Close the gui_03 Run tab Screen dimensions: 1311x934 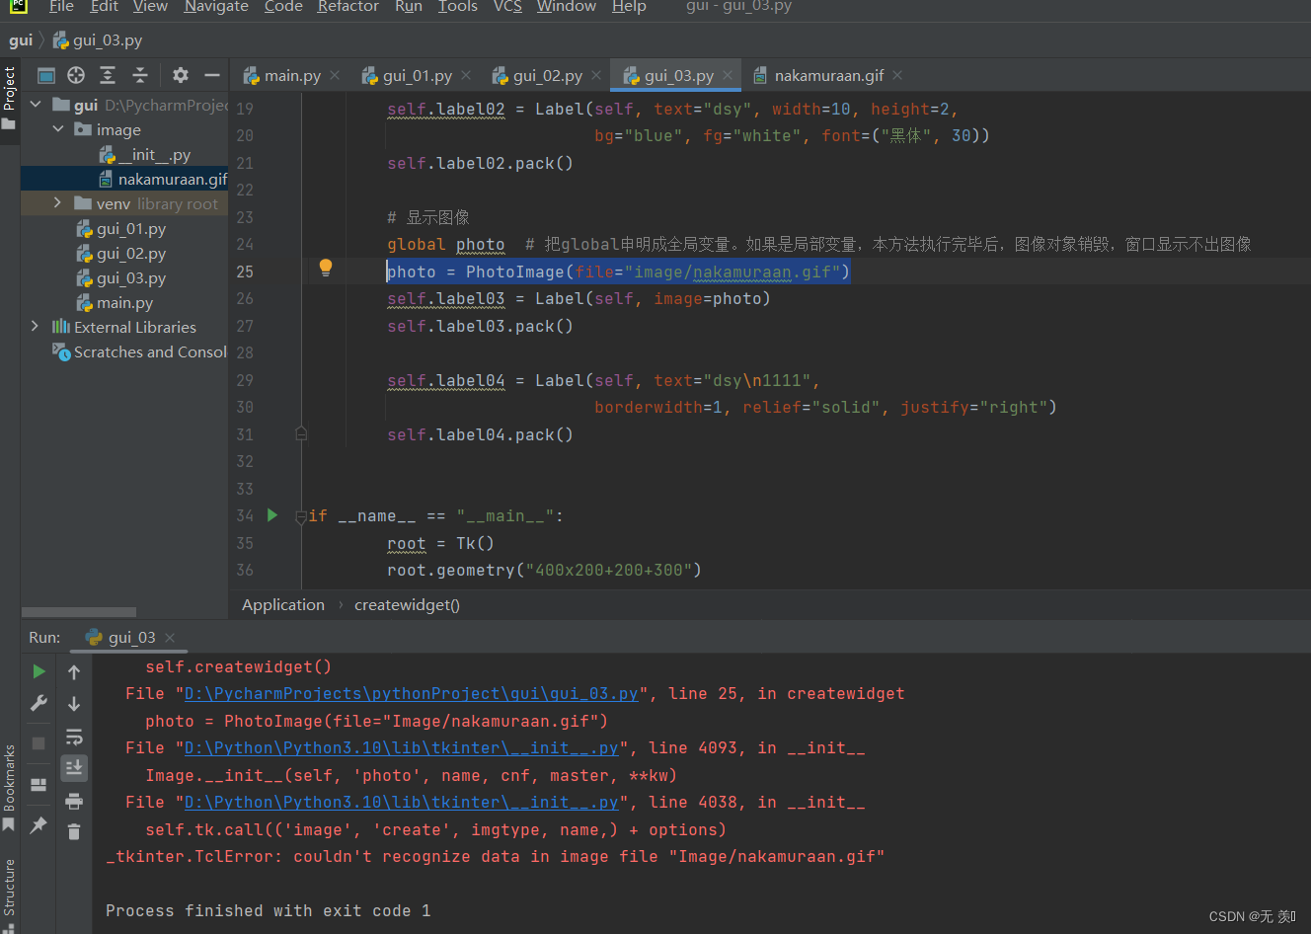[170, 638]
